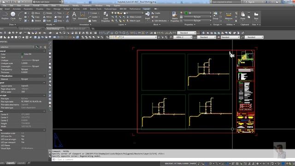Collapse the General properties section

click(44, 51)
